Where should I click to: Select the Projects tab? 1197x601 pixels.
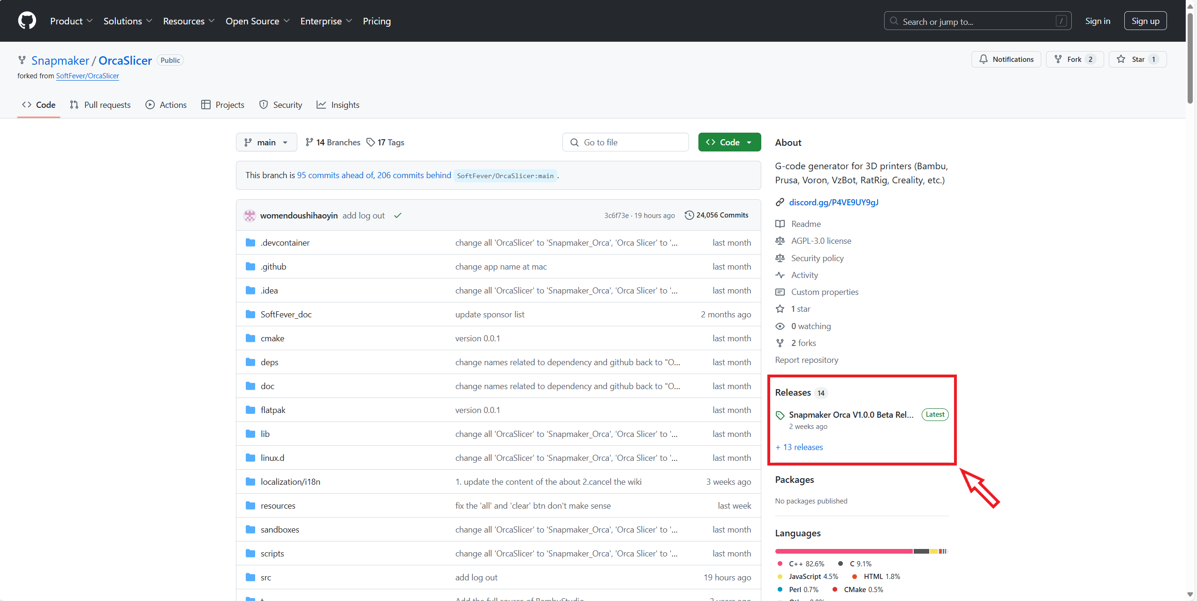coord(228,104)
